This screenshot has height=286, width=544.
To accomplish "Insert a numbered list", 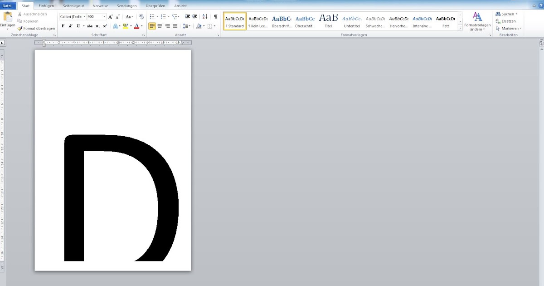I will [x=163, y=16].
